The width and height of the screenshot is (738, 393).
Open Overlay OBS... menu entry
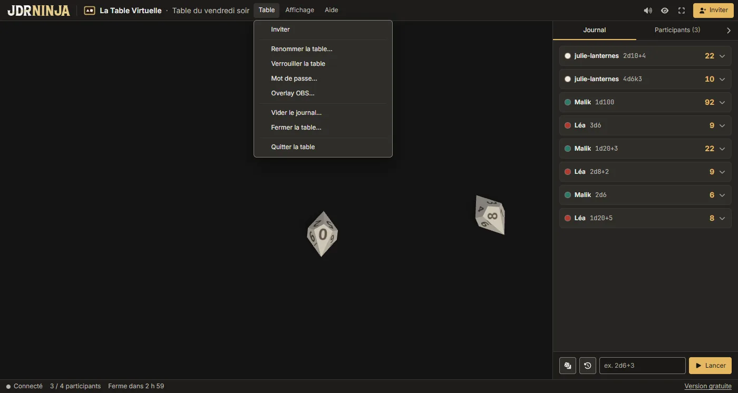[x=323, y=93]
